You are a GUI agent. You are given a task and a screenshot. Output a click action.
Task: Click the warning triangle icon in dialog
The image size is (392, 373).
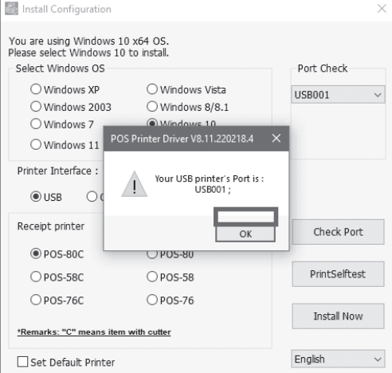(x=135, y=184)
